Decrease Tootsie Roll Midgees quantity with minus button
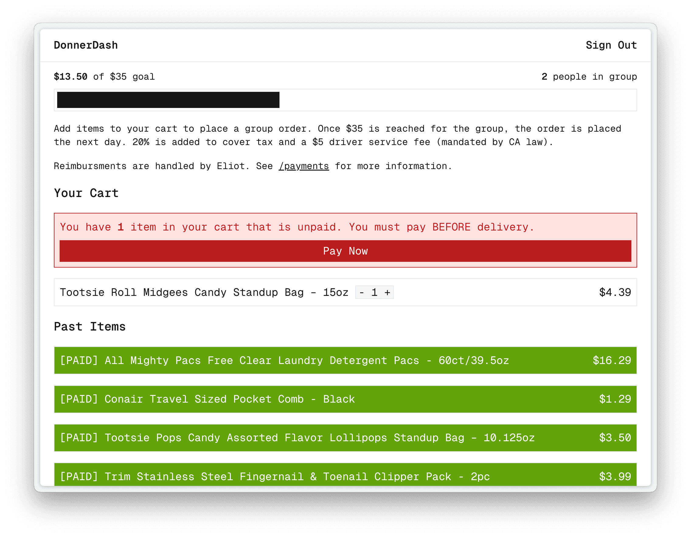 [361, 292]
